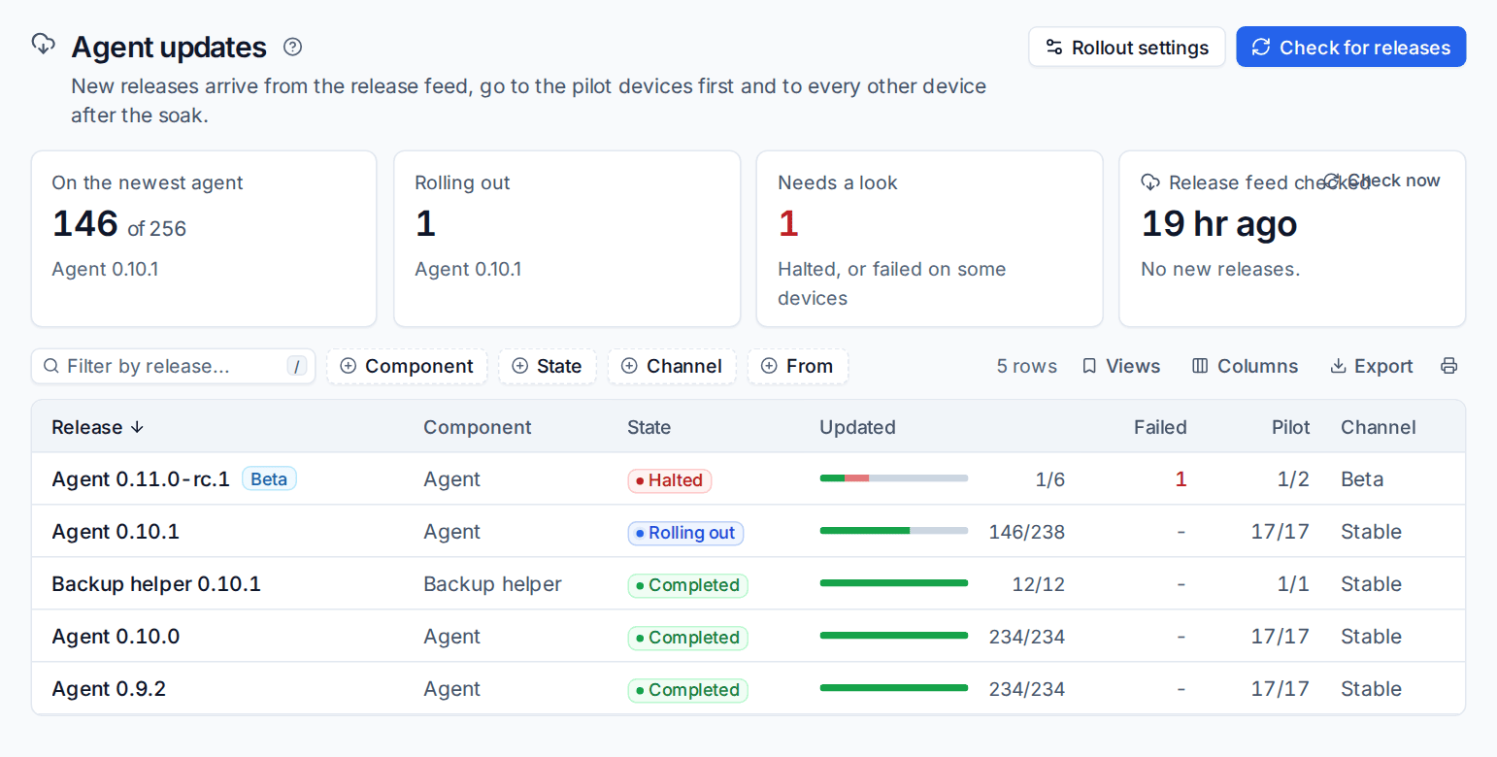Click the Failed column header
The height and width of the screenshot is (757, 1497).
pos(1160,427)
